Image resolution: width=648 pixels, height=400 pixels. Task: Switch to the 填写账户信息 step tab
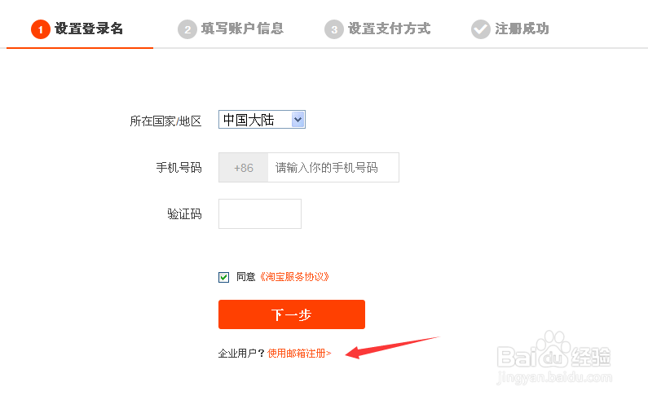coord(242,29)
